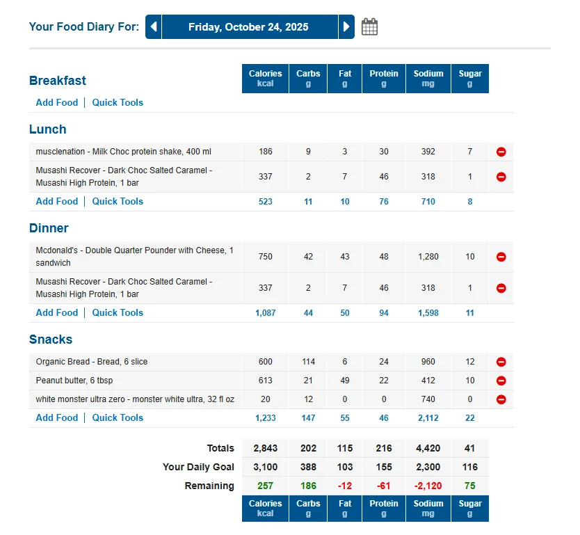580x535 pixels.
Task: Open Lunch Quick Tools
Action: coord(118,201)
